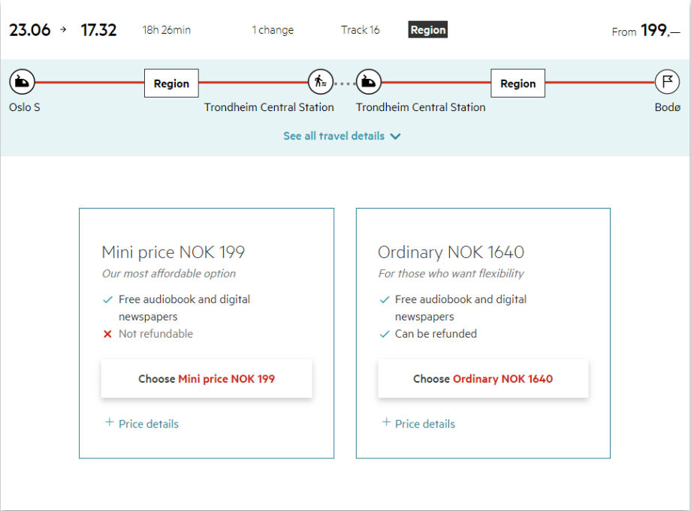This screenshot has width=691, height=511.
Task: Click the red X beside Not refundable
Action: click(x=107, y=334)
